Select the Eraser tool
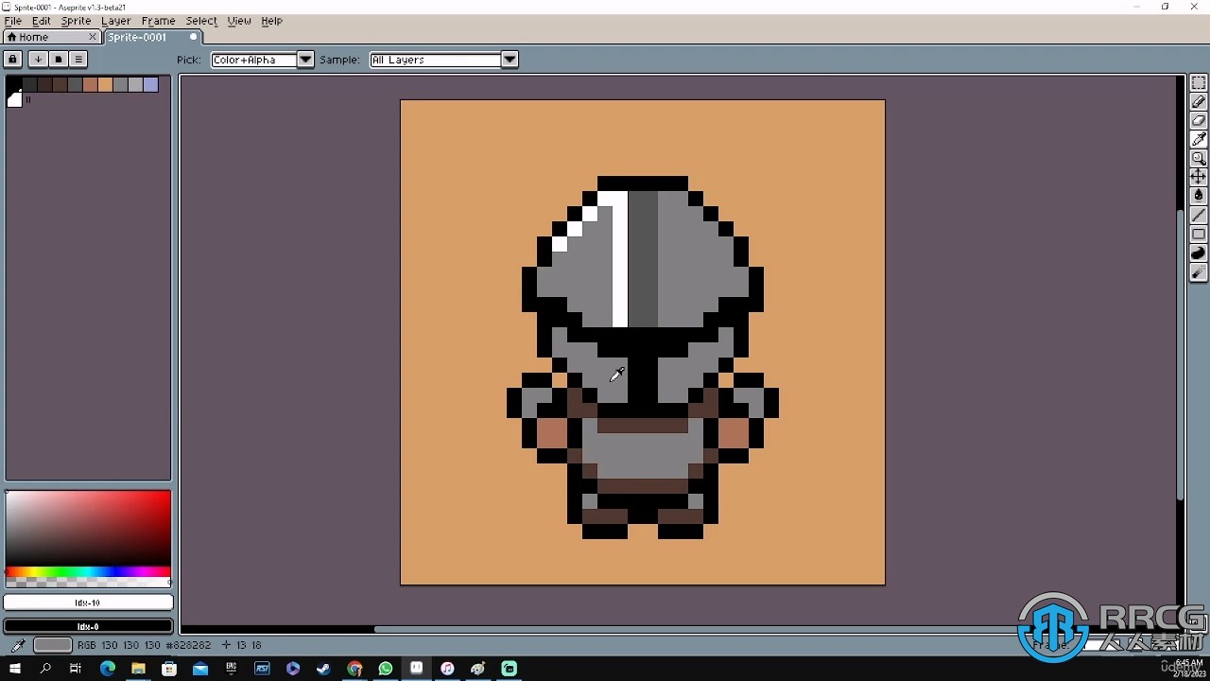The image size is (1210, 681). click(x=1199, y=121)
